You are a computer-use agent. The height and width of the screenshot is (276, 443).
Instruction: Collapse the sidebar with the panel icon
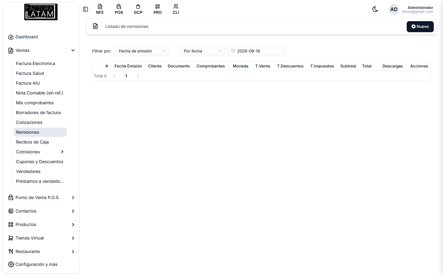point(86,9)
